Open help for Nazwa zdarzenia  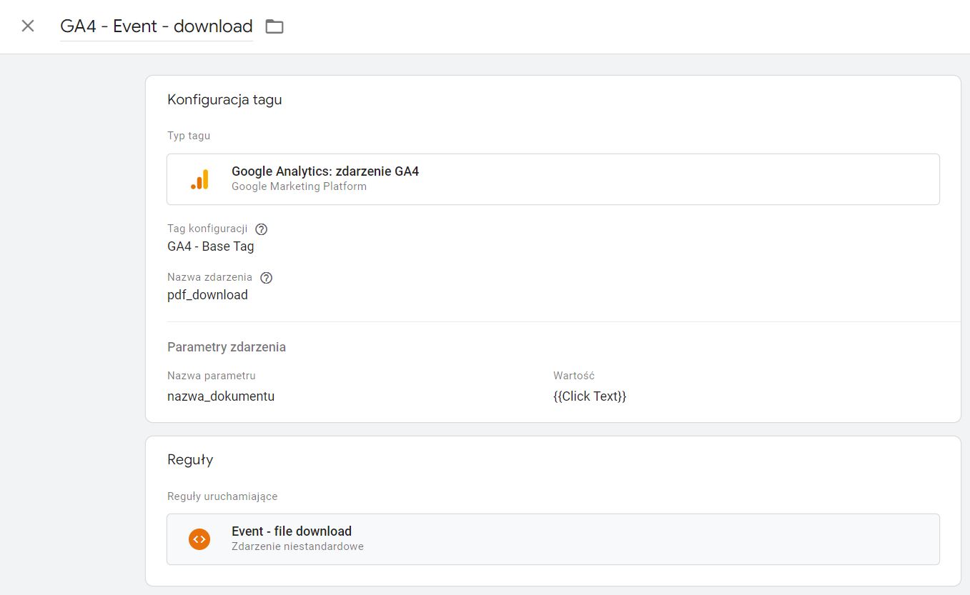coord(266,278)
